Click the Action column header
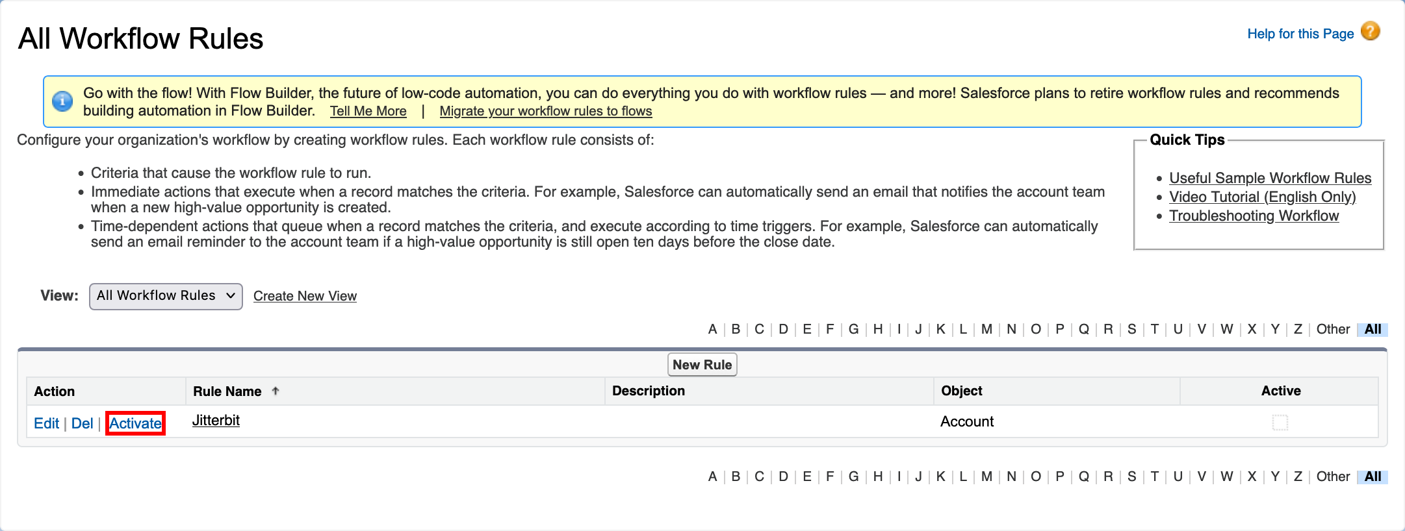The height and width of the screenshot is (531, 1405). (x=55, y=391)
